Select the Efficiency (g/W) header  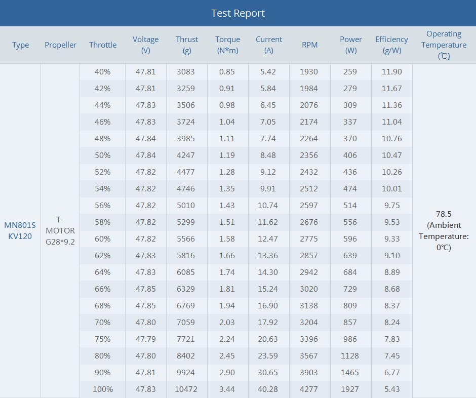coord(391,45)
